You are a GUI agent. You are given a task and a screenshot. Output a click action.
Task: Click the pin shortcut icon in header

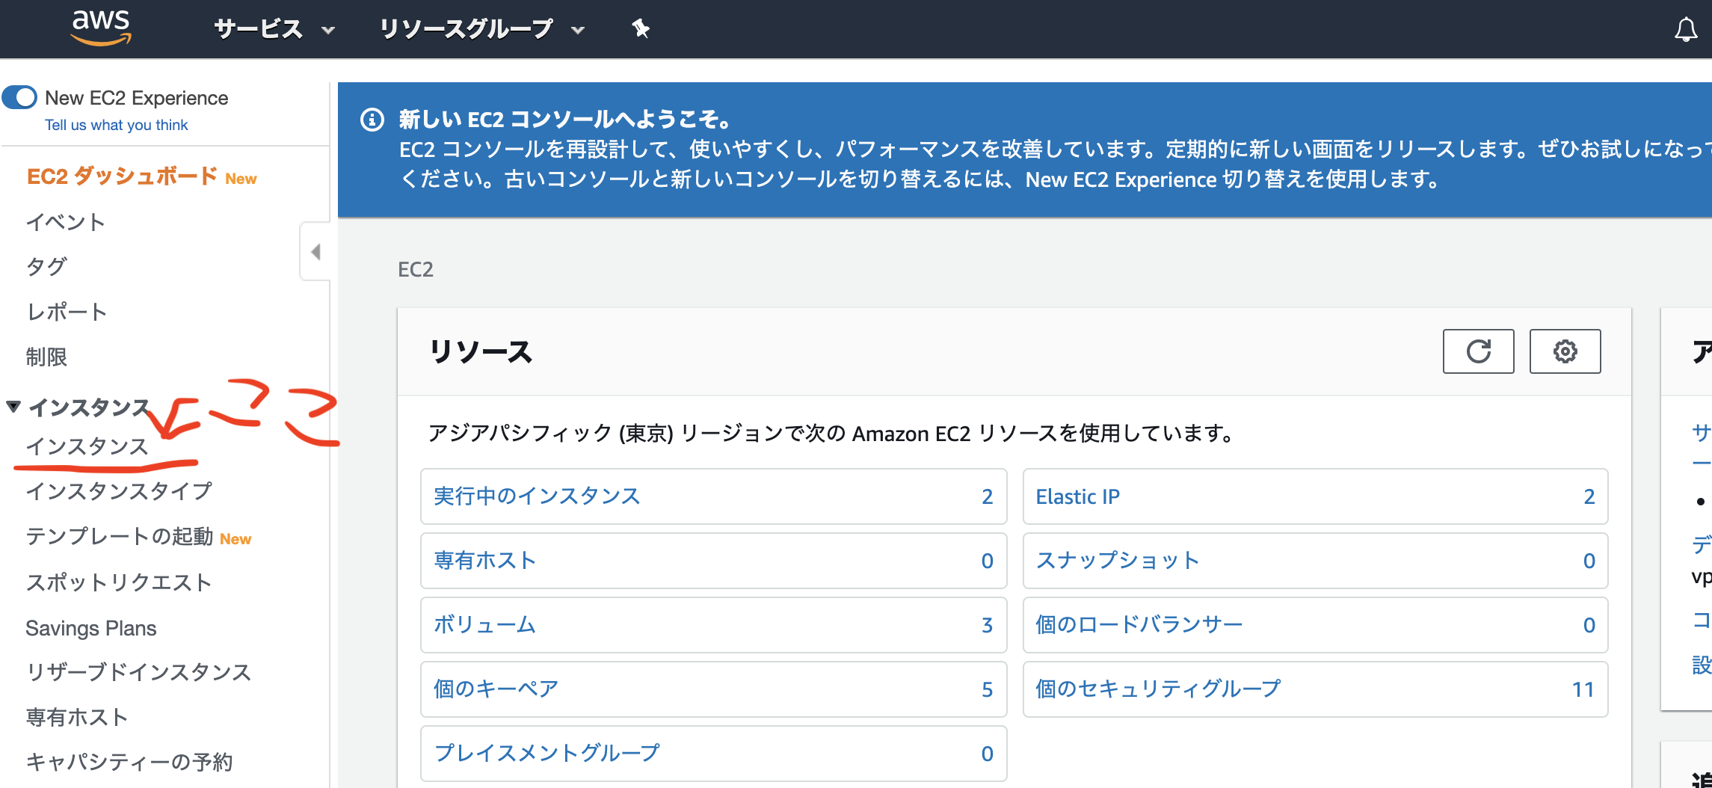pos(641,29)
